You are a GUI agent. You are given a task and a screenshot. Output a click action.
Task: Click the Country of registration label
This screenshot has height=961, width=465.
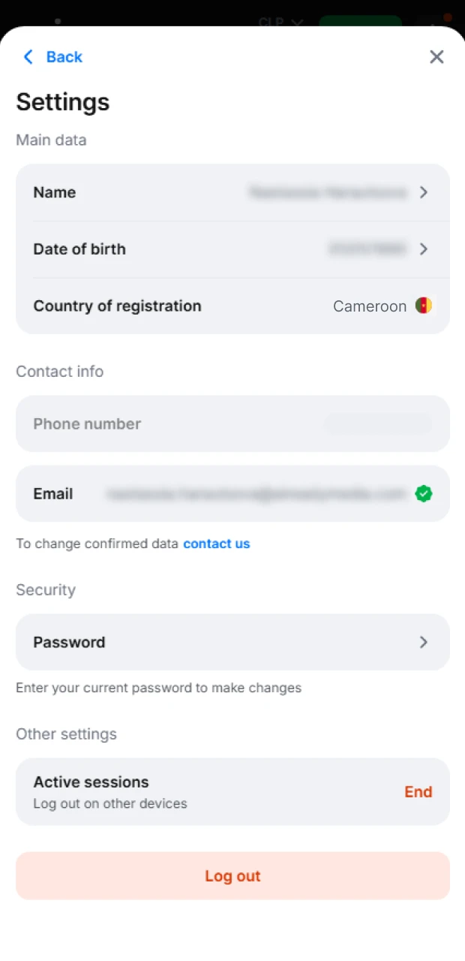point(117,306)
